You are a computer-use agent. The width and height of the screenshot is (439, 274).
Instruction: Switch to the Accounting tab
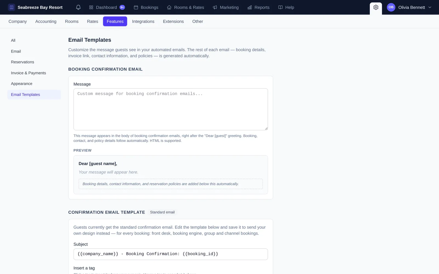click(46, 21)
